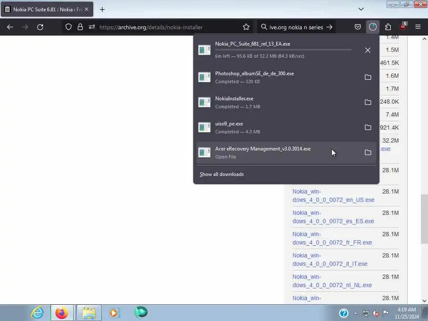Image resolution: width=428 pixels, height=321 pixels.
Task: Open the Nokia_windows_4_0_0_0072_es_ES.exe link
Action: pos(333,217)
